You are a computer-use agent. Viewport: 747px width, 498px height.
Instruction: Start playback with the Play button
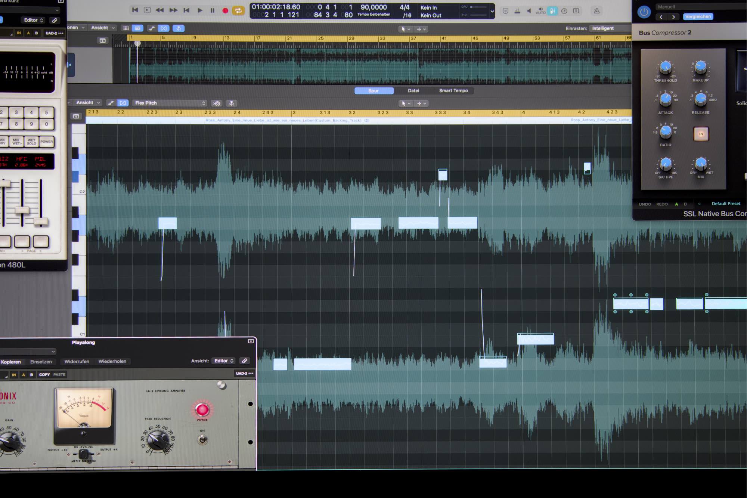(x=200, y=10)
